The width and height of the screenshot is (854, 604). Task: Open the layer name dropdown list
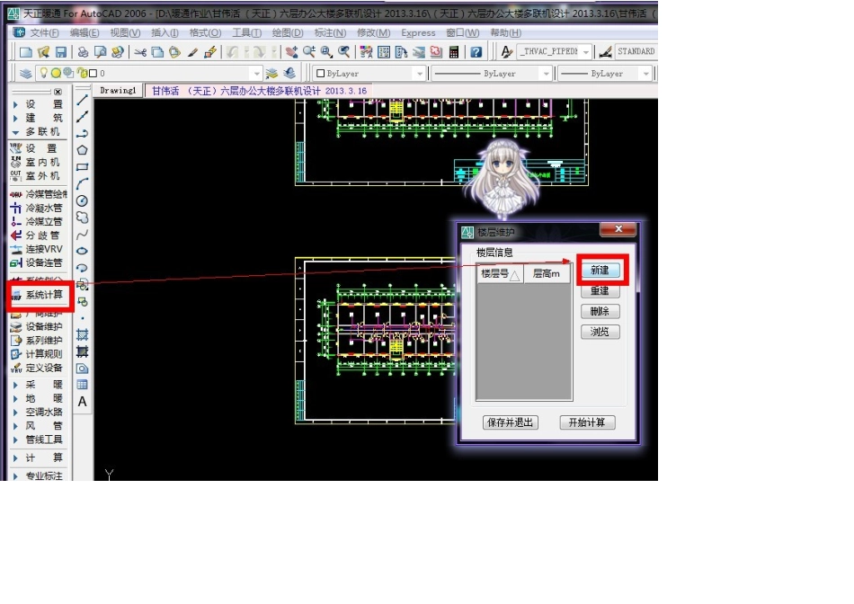256,74
